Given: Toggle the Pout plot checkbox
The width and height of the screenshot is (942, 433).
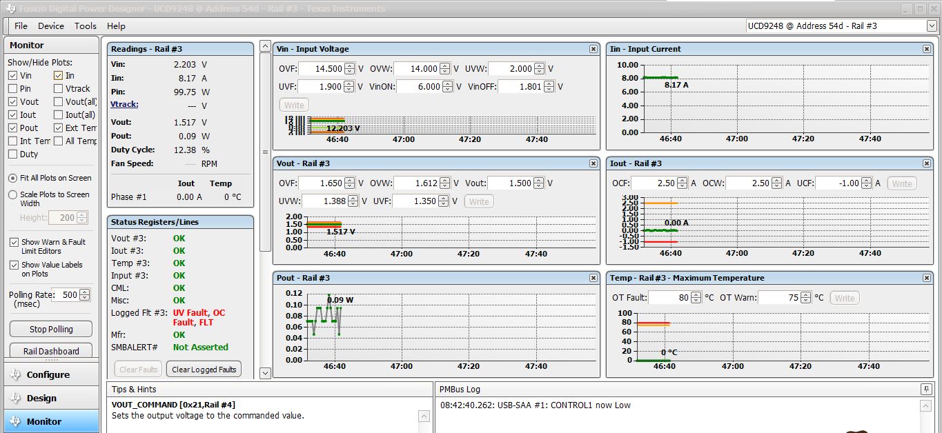Looking at the screenshot, I should [x=13, y=128].
